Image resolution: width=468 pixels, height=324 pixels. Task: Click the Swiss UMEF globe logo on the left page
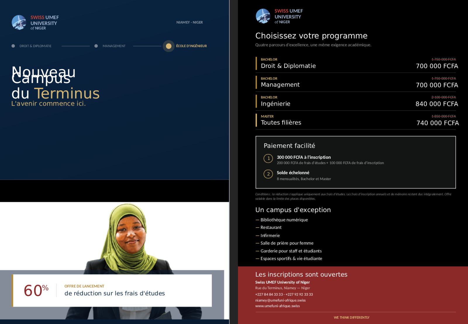point(19,23)
